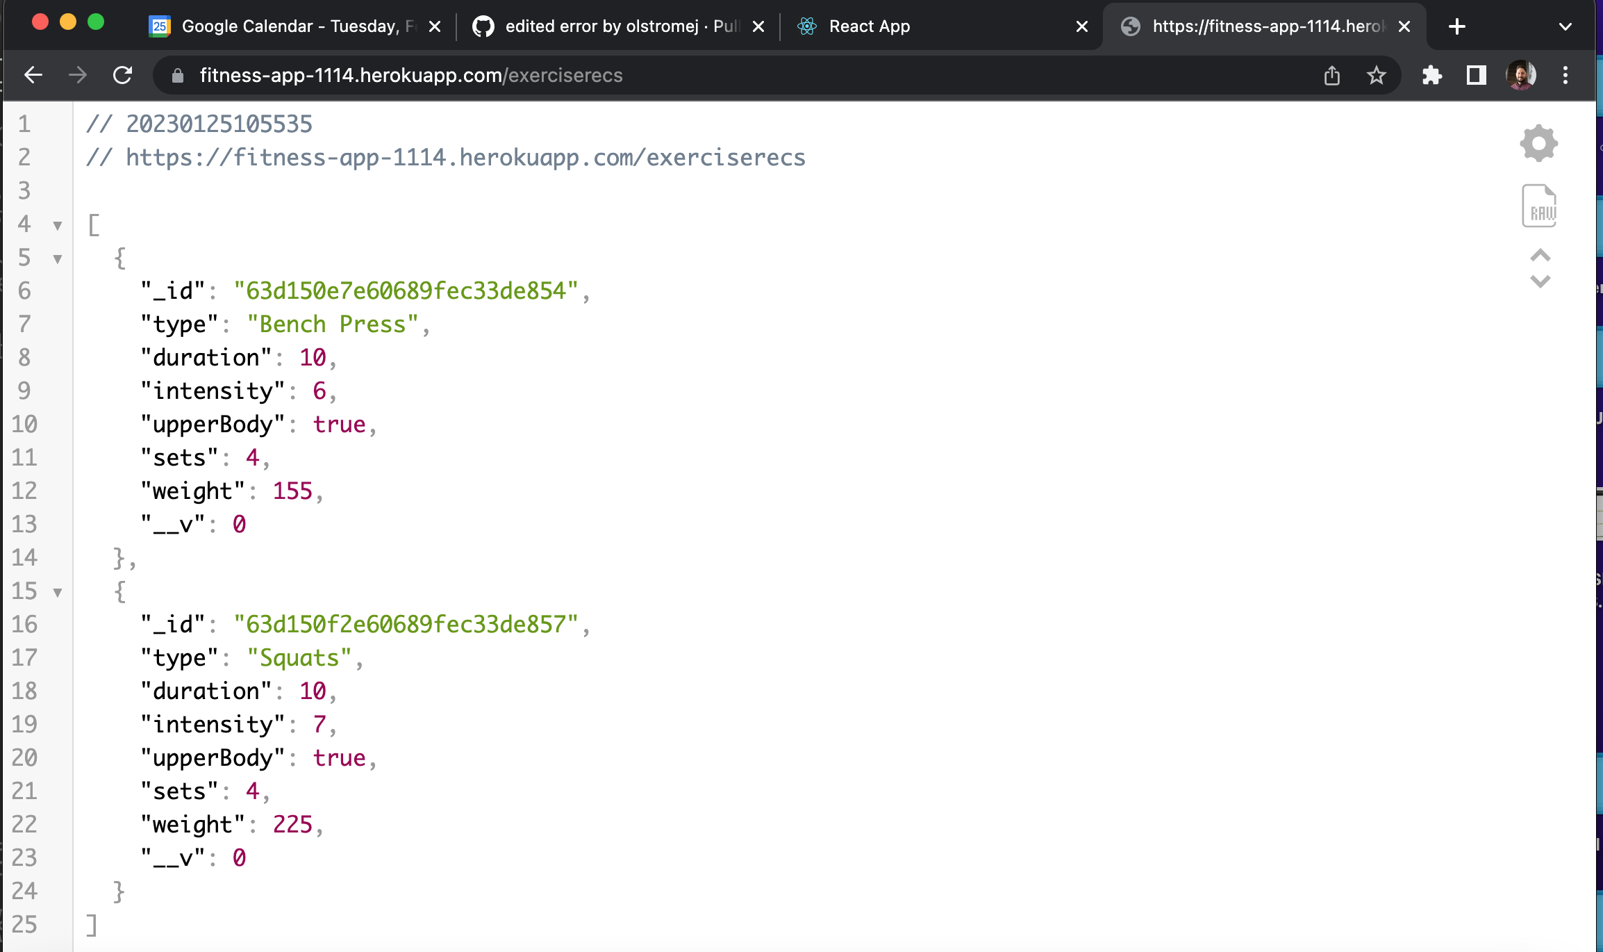The image size is (1603, 952).
Task: Open the JSON viewer settings gear
Action: click(1539, 144)
